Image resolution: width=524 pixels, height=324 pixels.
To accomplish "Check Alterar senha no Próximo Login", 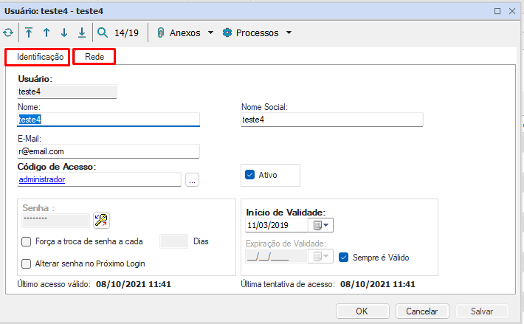I will 26,264.
